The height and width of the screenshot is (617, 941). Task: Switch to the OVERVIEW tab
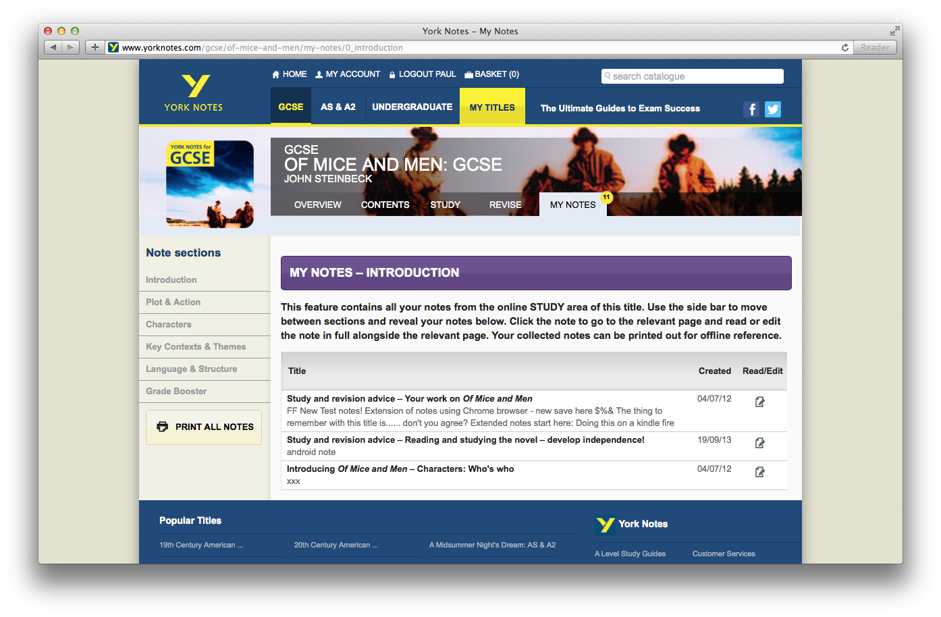(318, 205)
